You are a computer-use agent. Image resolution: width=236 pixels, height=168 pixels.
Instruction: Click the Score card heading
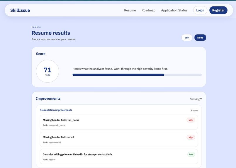coord(41,54)
